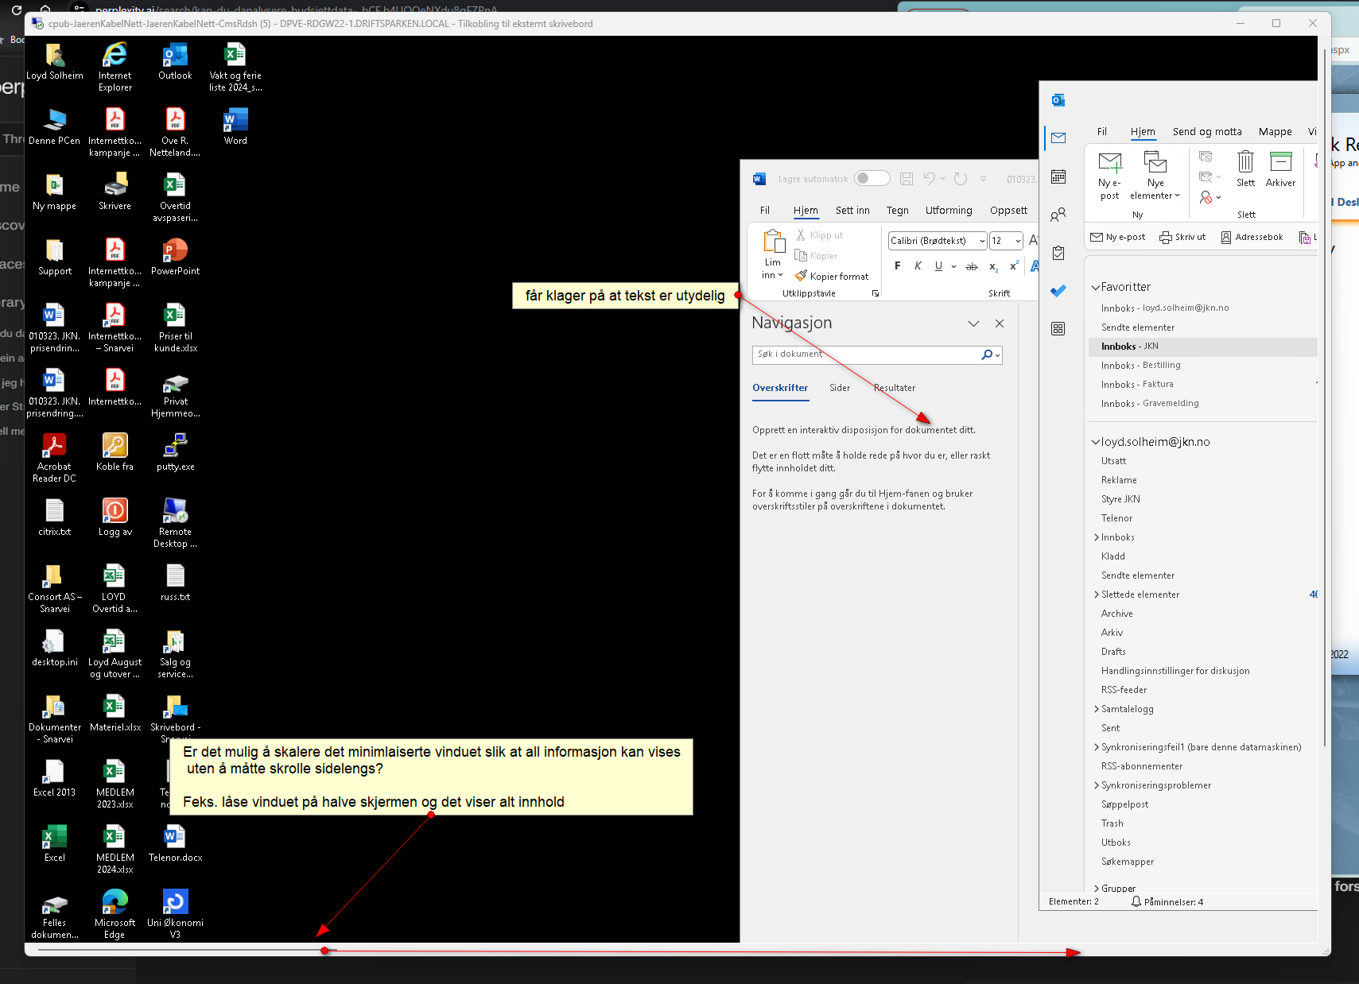Screen dimensions: 1359x984
Task: Open the To Do checkmark icon
Action: pos(1058,291)
